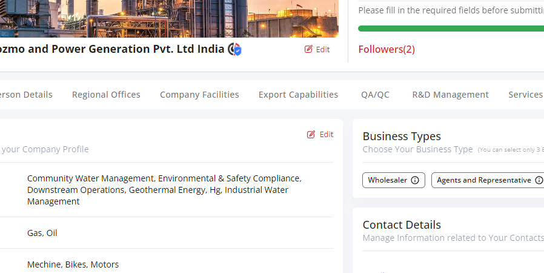Click the green profile completion progress bar
544x273 pixels.
[x=451, y=29]
